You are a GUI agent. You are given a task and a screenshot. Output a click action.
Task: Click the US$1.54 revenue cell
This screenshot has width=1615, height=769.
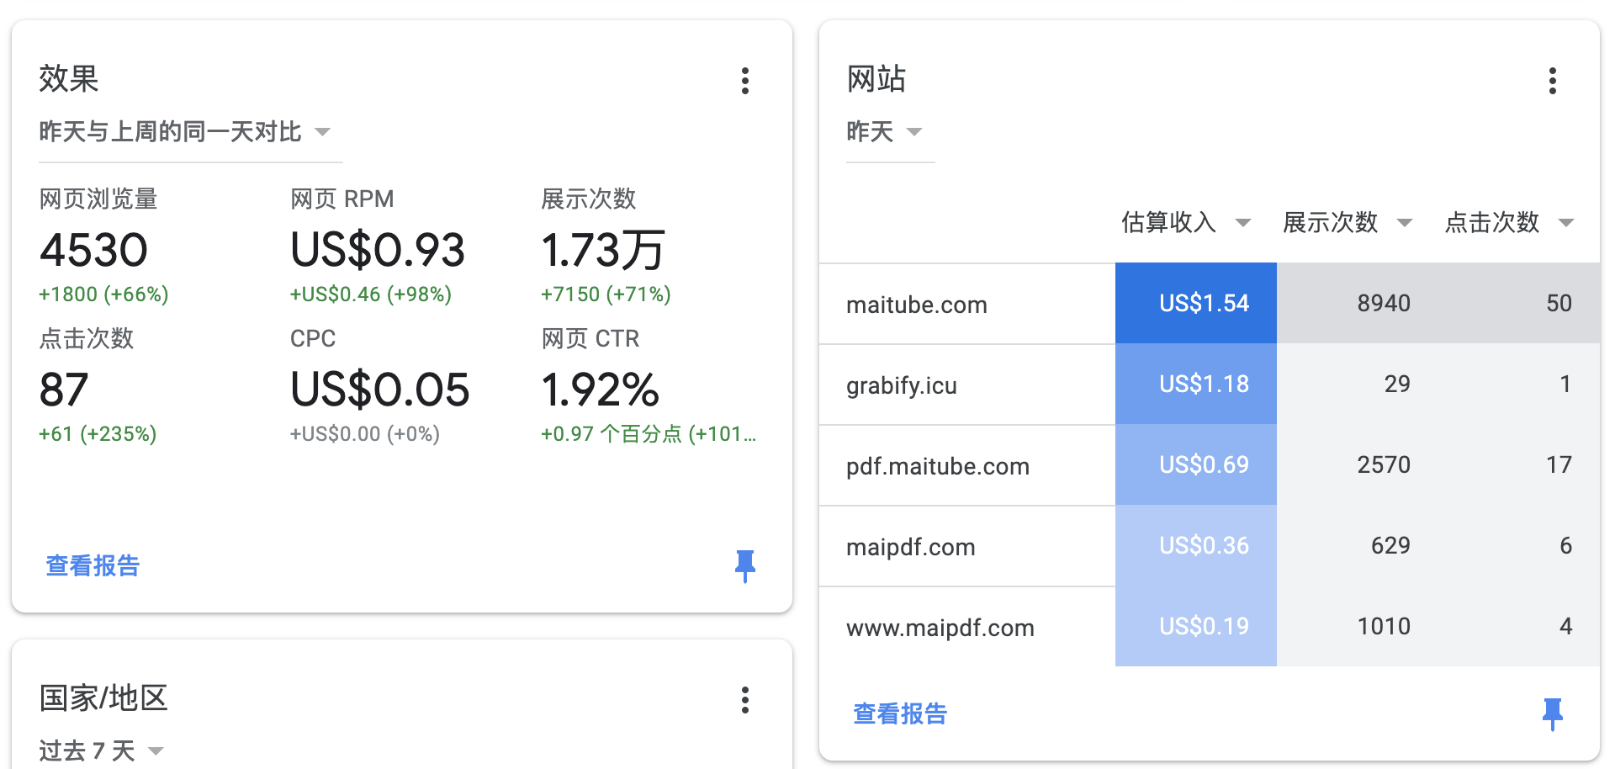[1196, 303]
